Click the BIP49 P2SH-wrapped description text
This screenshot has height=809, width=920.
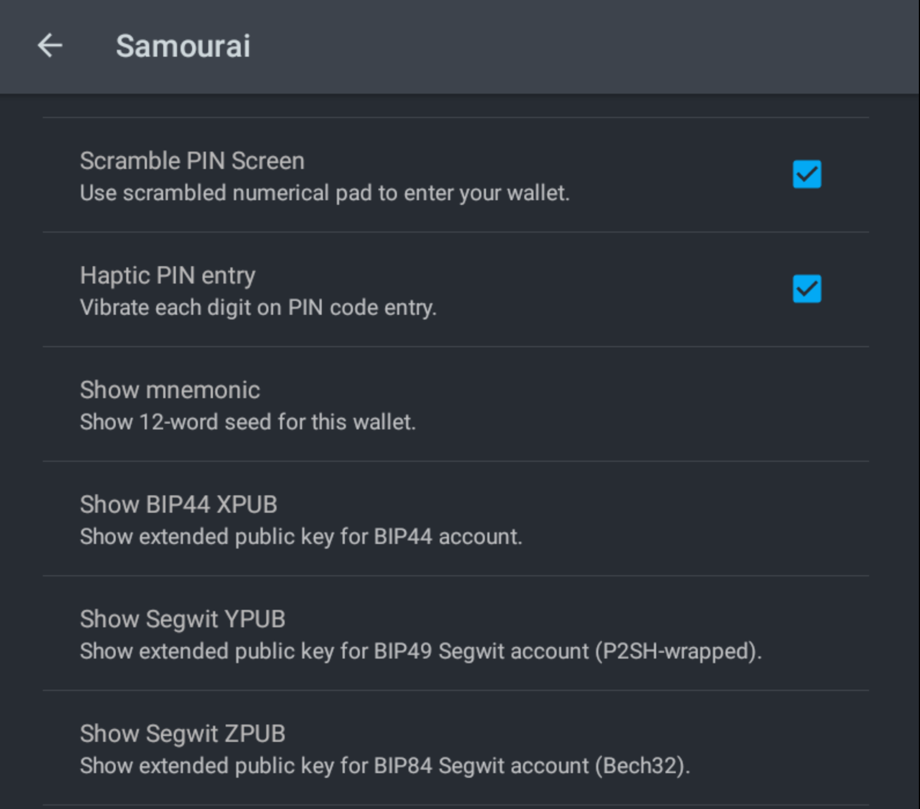[x=421, y=651]
